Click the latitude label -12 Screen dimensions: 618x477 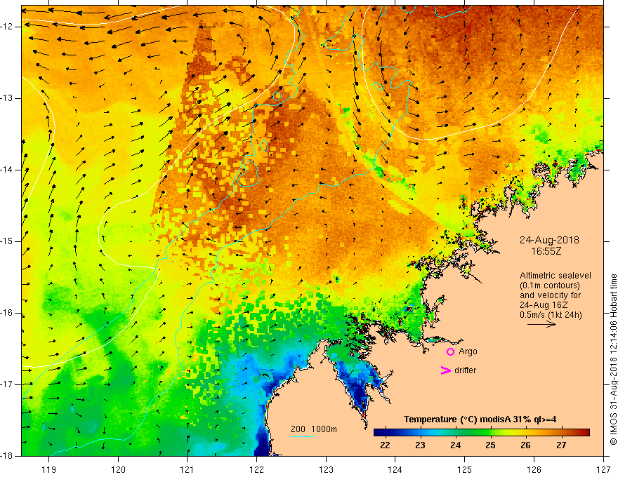[7, 27]
